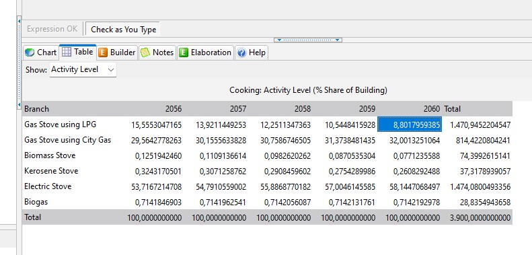Select cell 58,1447068497 for Electric Stove 2060
This screenshot has height=255, width=532.
coord(414,187)
